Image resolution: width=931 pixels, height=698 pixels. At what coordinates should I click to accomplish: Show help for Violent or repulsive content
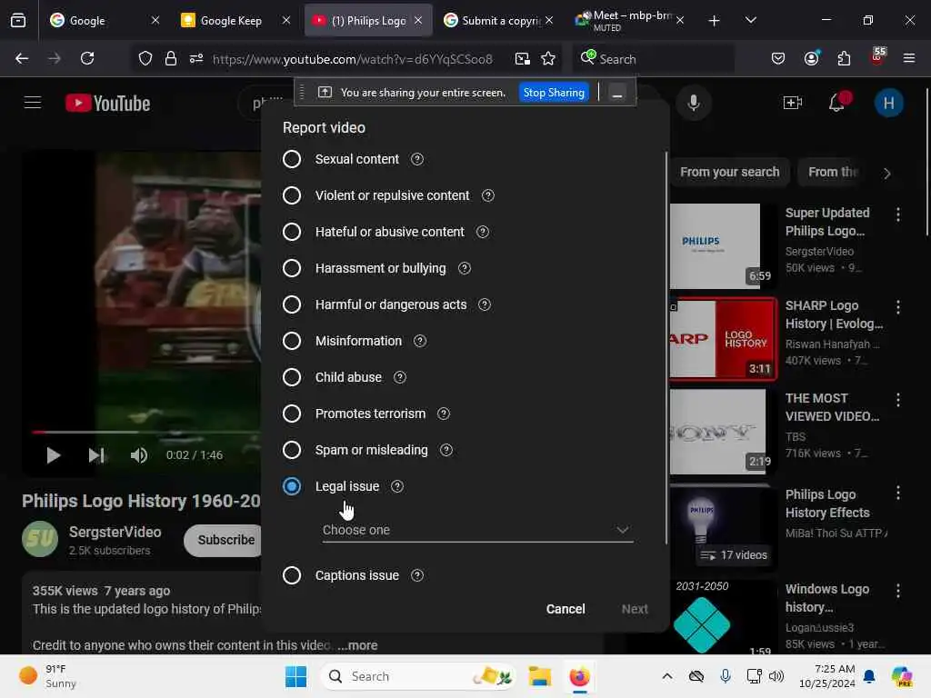488,195
